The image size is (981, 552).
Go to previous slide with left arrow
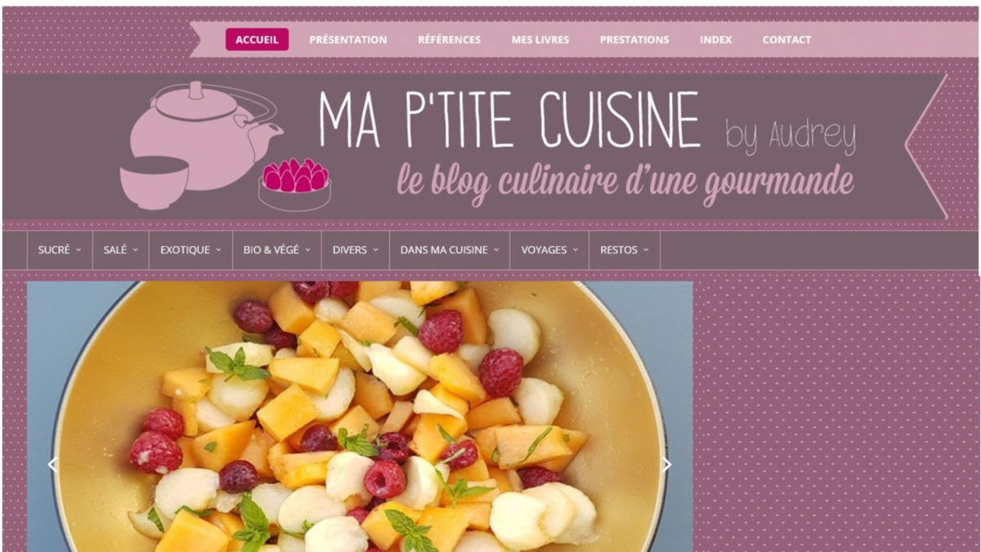[53, 464]
